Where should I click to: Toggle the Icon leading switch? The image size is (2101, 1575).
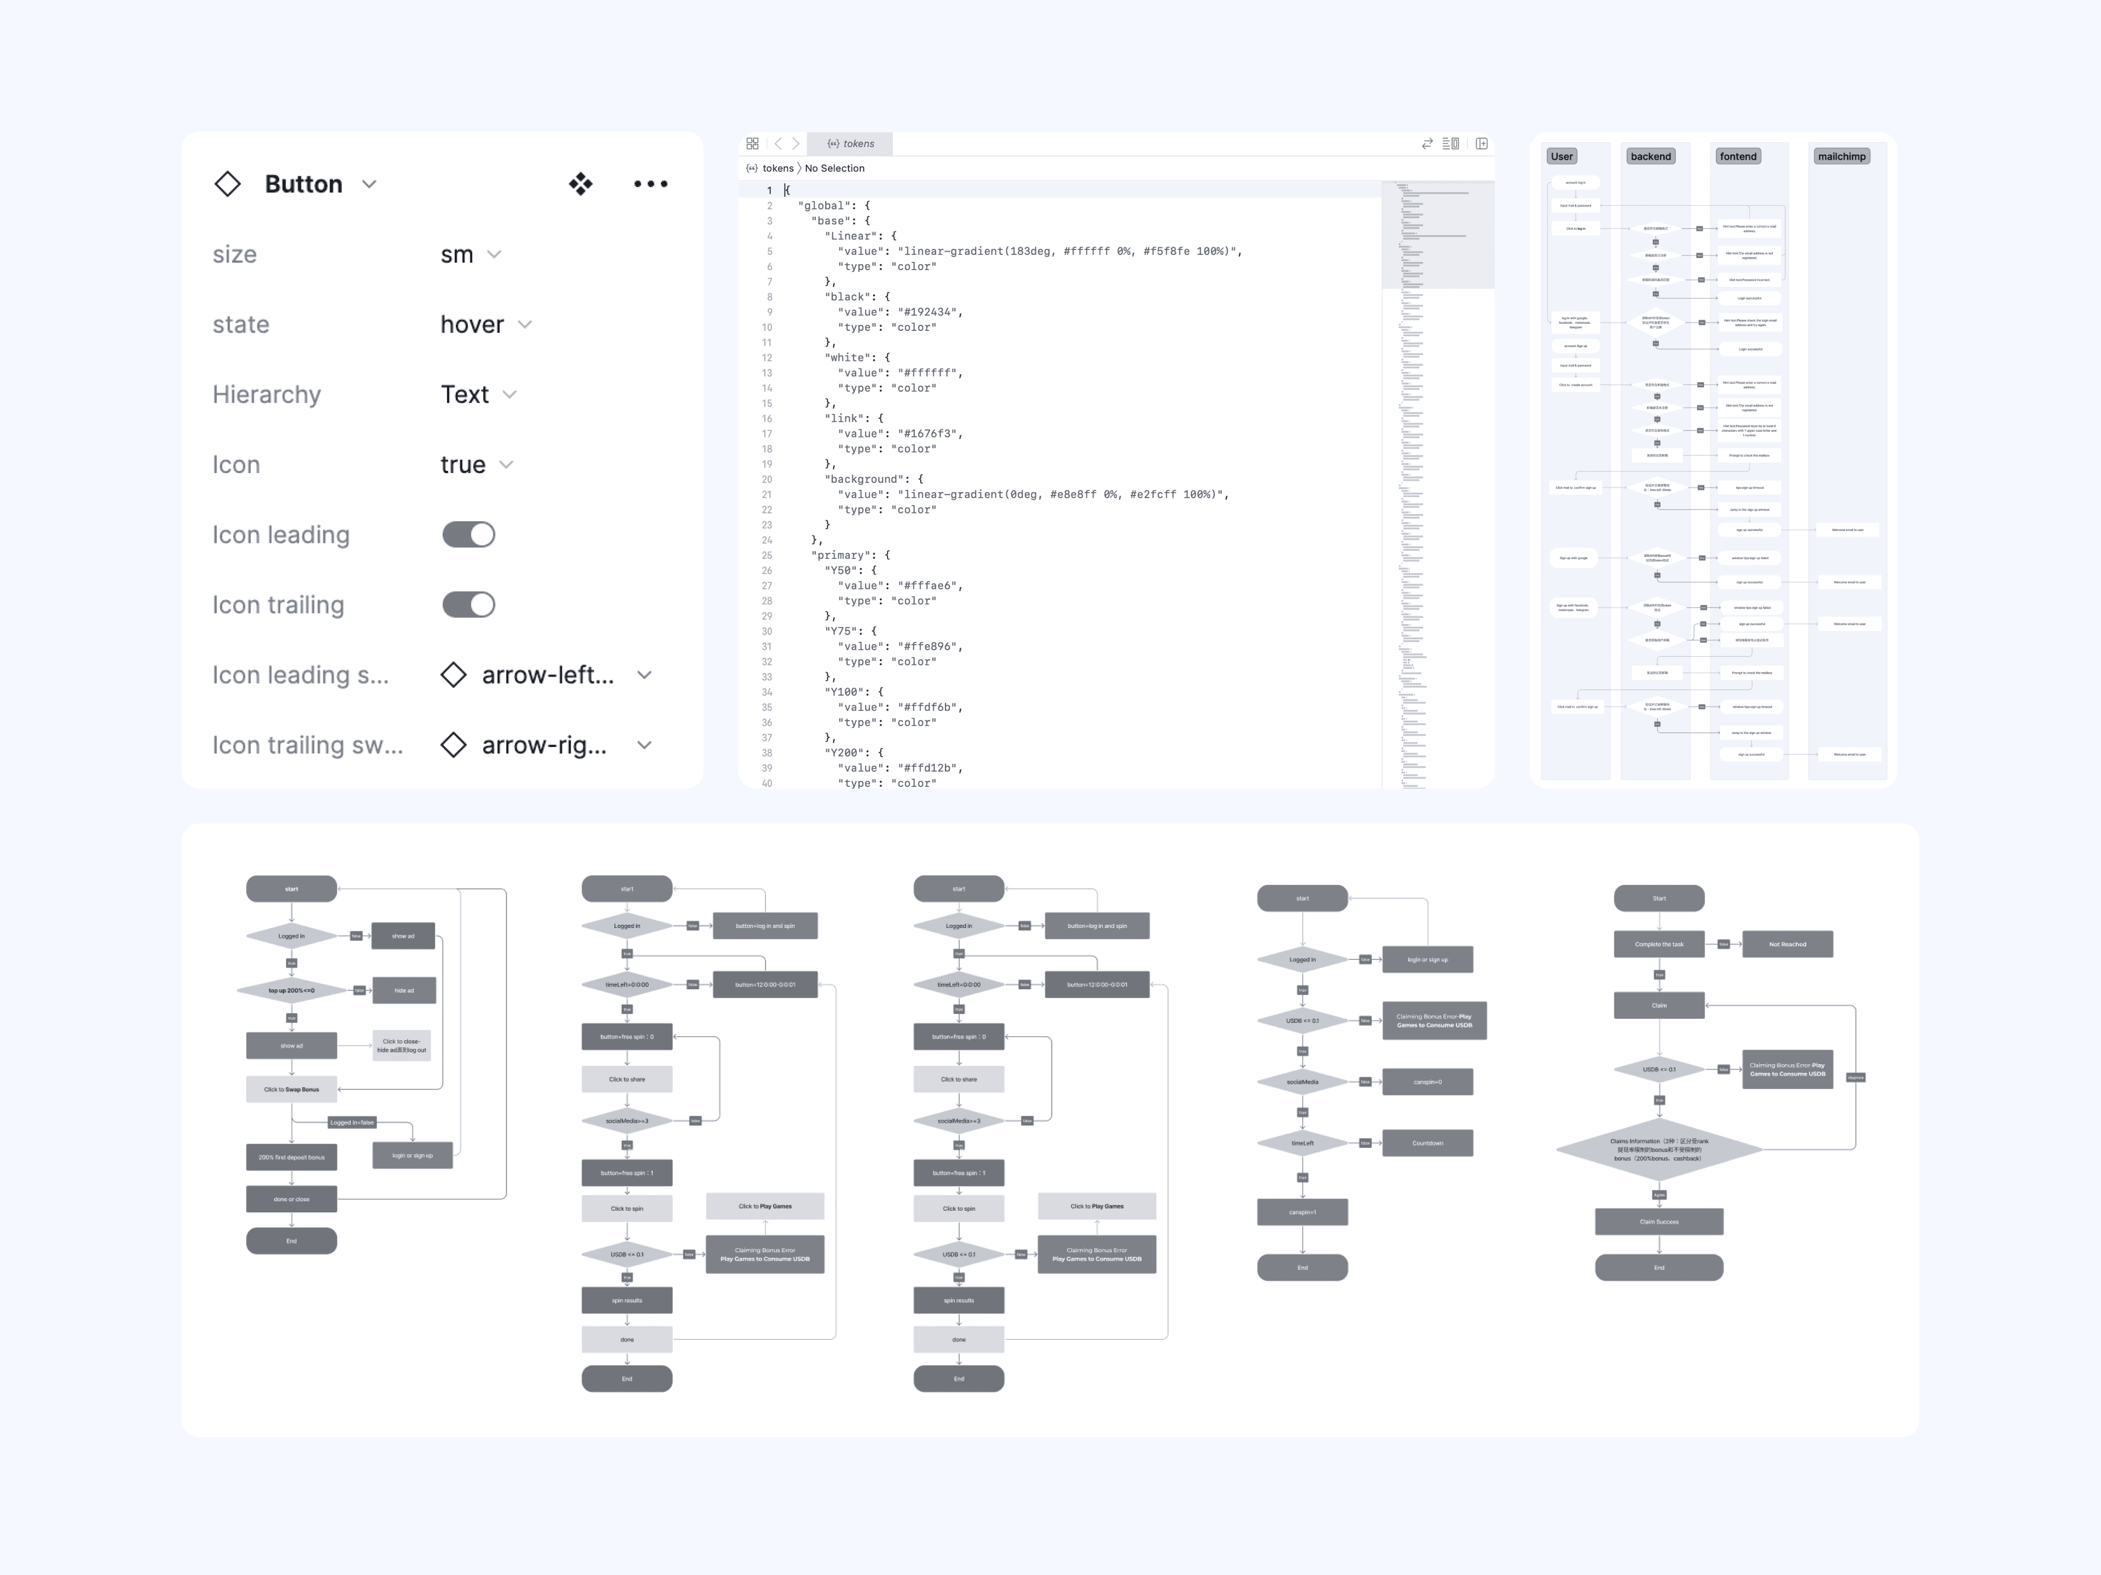coord(468,534)
